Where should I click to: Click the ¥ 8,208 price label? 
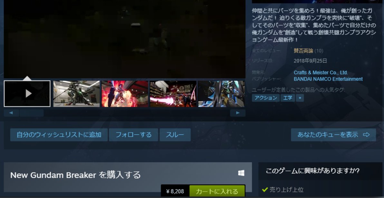coord(175,191)
